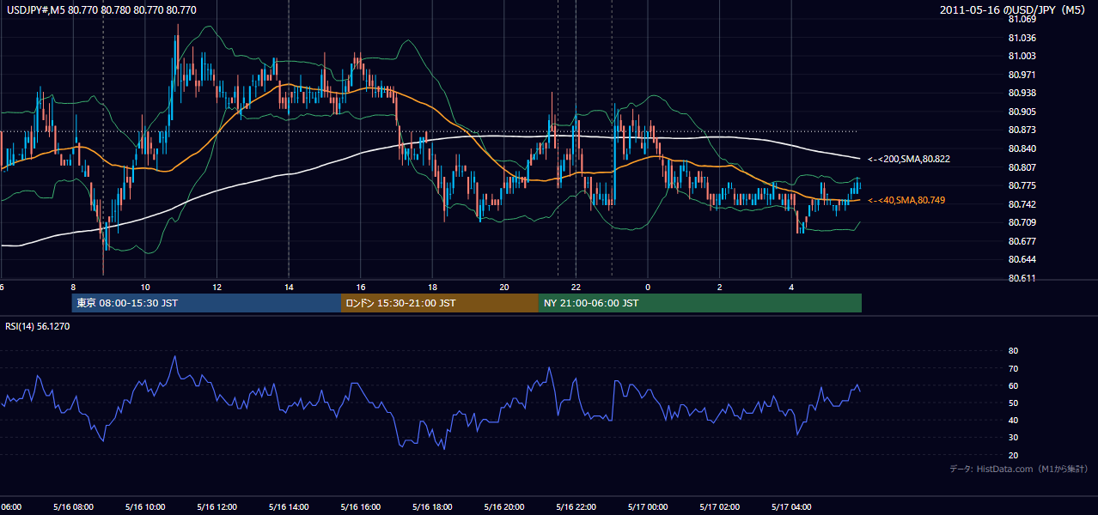
Task: Select the 5/16 16:00 date axis label
Action: pos(359,507)
